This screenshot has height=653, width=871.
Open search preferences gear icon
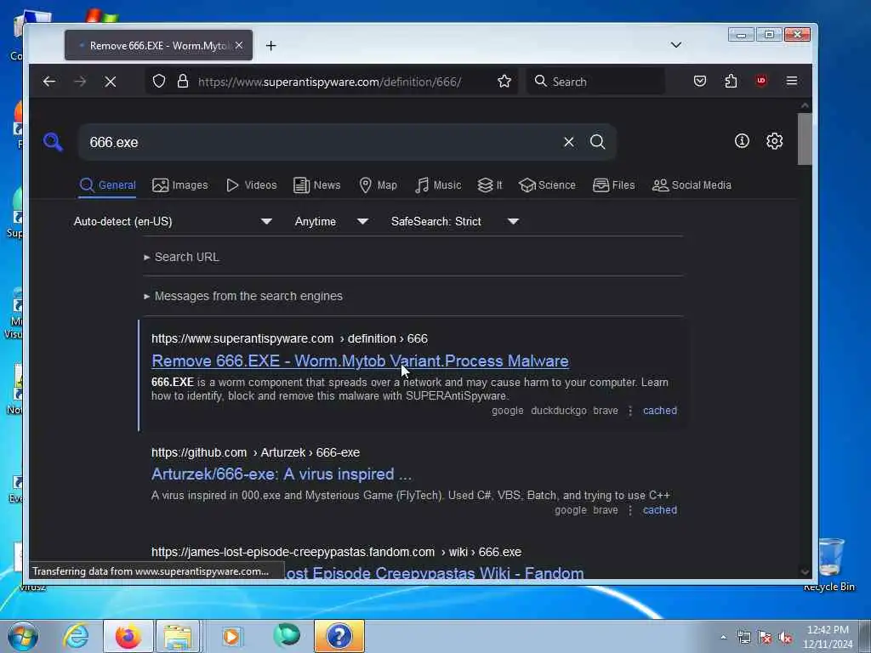pos(774,141)
